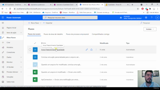Click the Excel icon of ApiConnection flow
Image resolution: width=160 pixels, height=90 pixels.
[35, 79]
